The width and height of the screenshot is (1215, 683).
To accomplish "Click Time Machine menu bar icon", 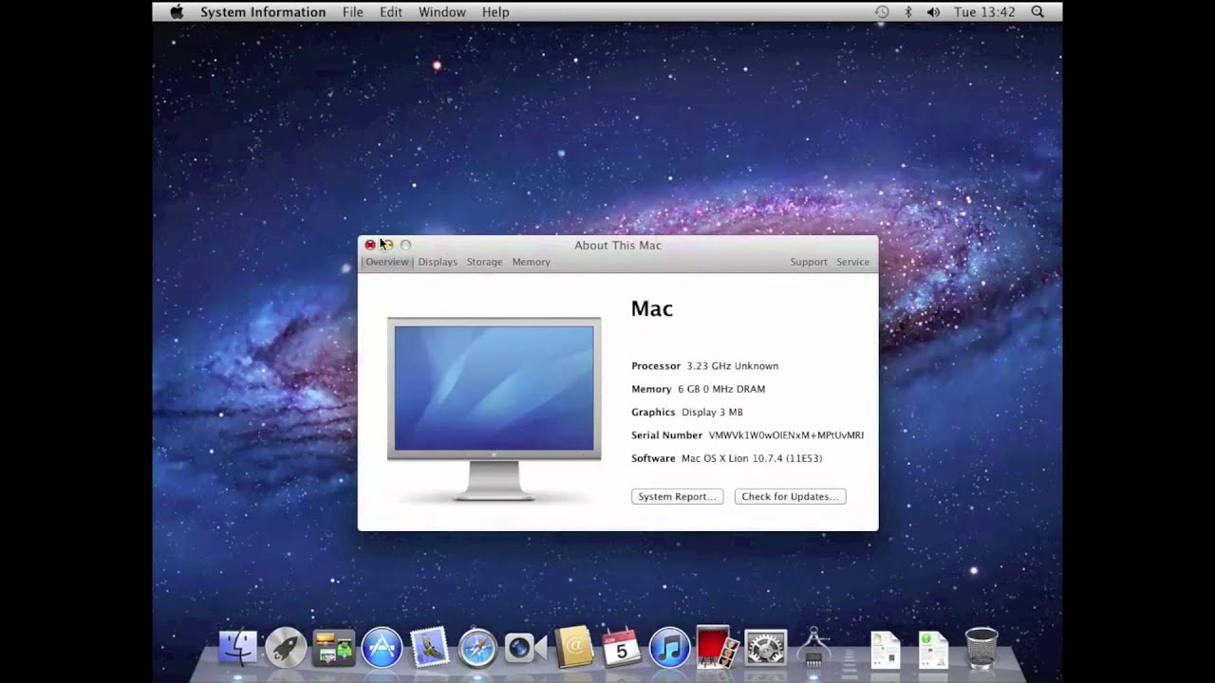I will click(x=882, y=12).
